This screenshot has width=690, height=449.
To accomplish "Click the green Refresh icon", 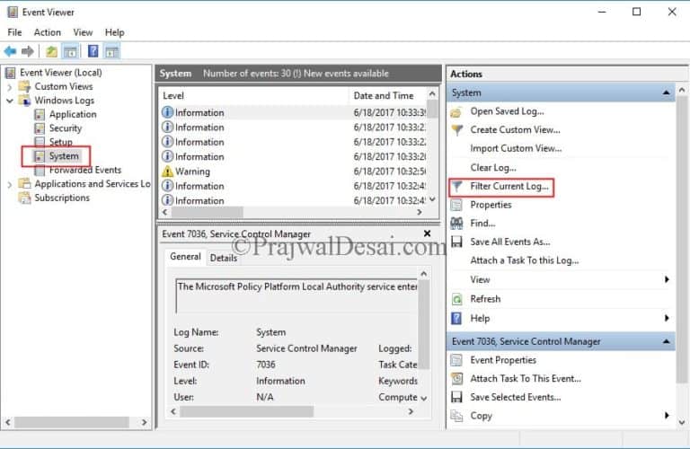I will pos(456,299).
